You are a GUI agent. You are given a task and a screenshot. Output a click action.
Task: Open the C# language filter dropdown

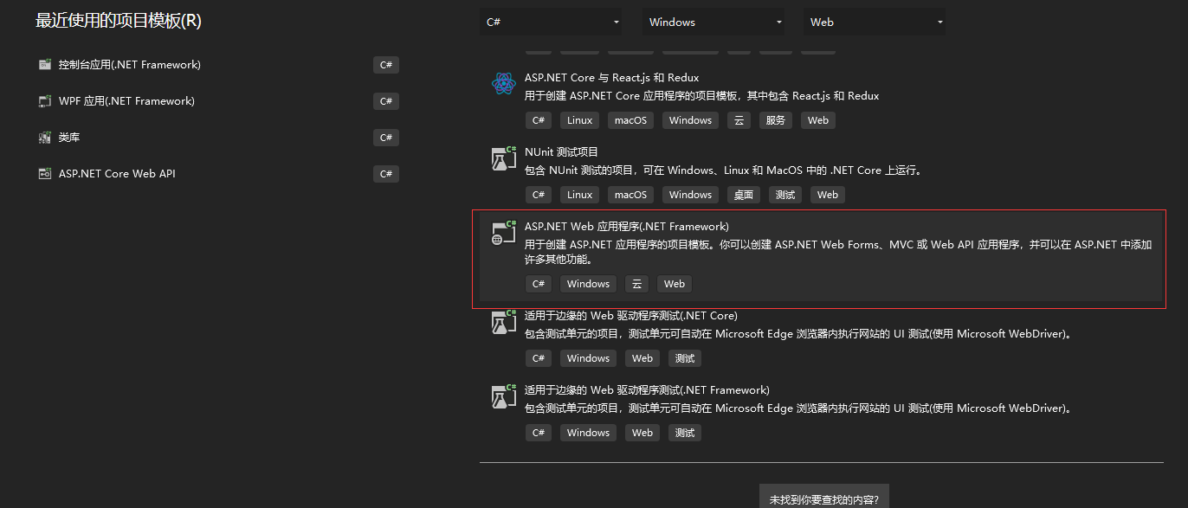pos(551,23)
